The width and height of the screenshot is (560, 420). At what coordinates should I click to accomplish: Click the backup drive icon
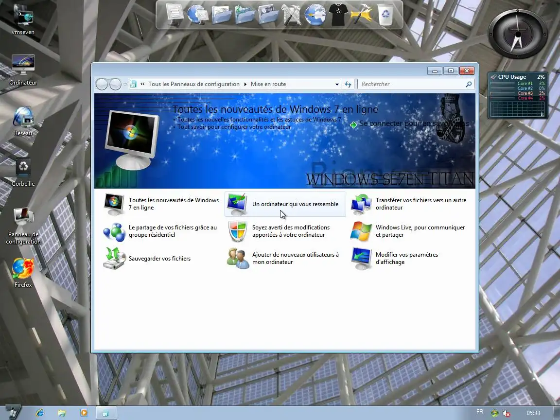tap(114, 258)
